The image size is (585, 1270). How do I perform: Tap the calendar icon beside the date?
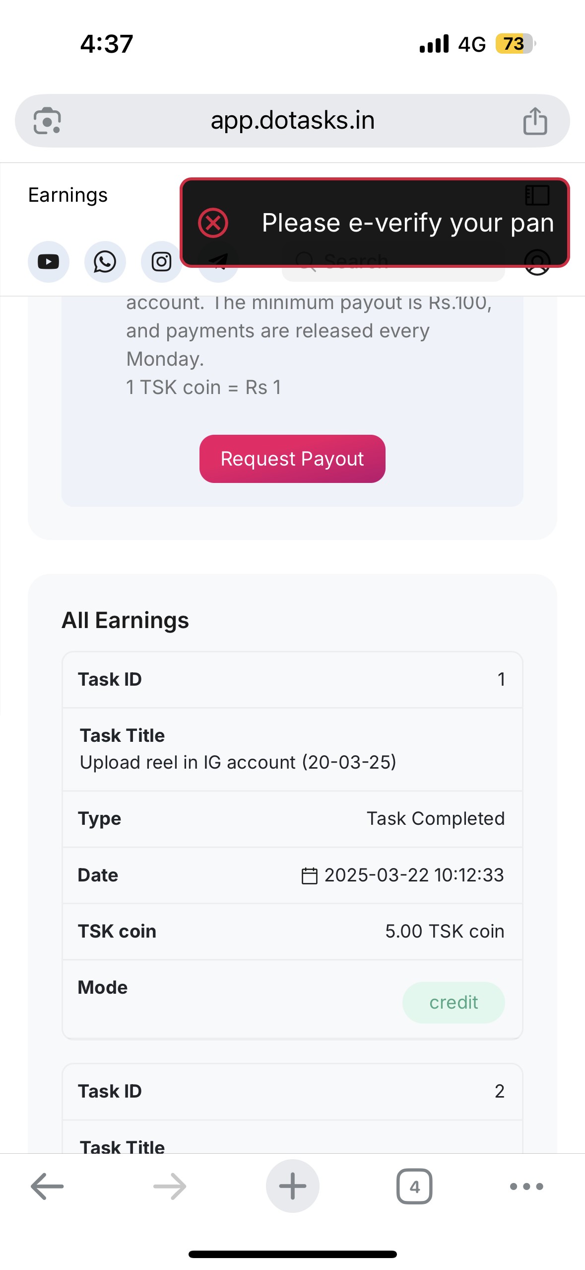[309, 875]
